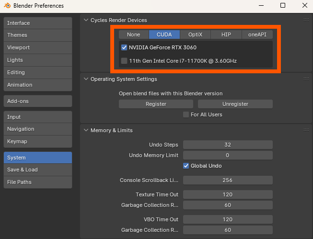Collapse the Operating System Settings panel

tap(86, 79)
